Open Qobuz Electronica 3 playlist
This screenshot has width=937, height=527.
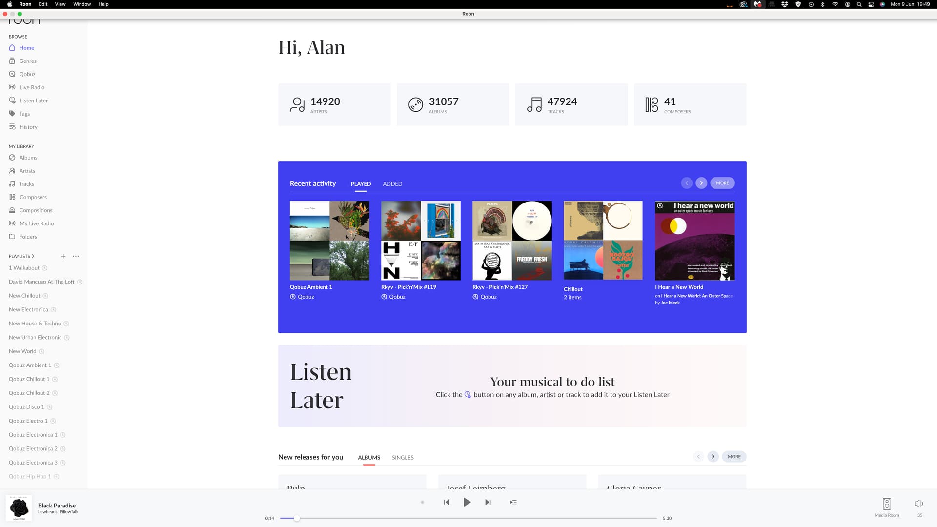point(33,463)
